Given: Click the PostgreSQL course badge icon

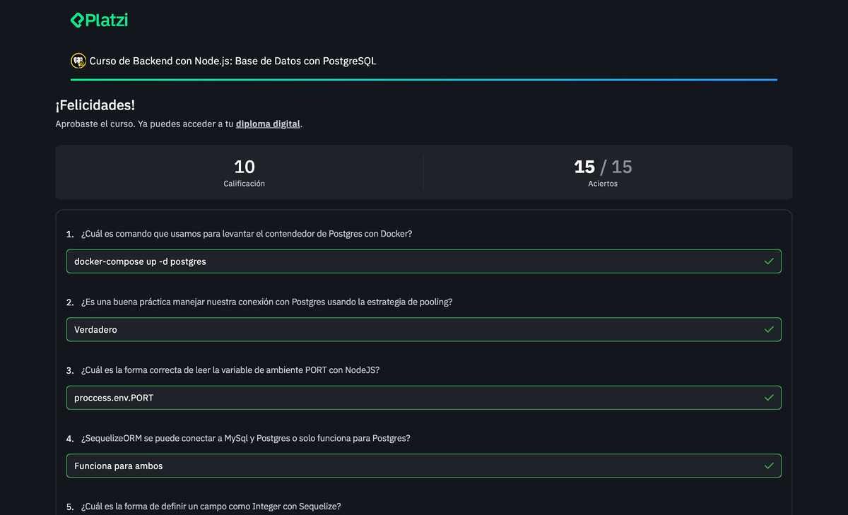Looking at the screenshot, I should coord(78,61).
